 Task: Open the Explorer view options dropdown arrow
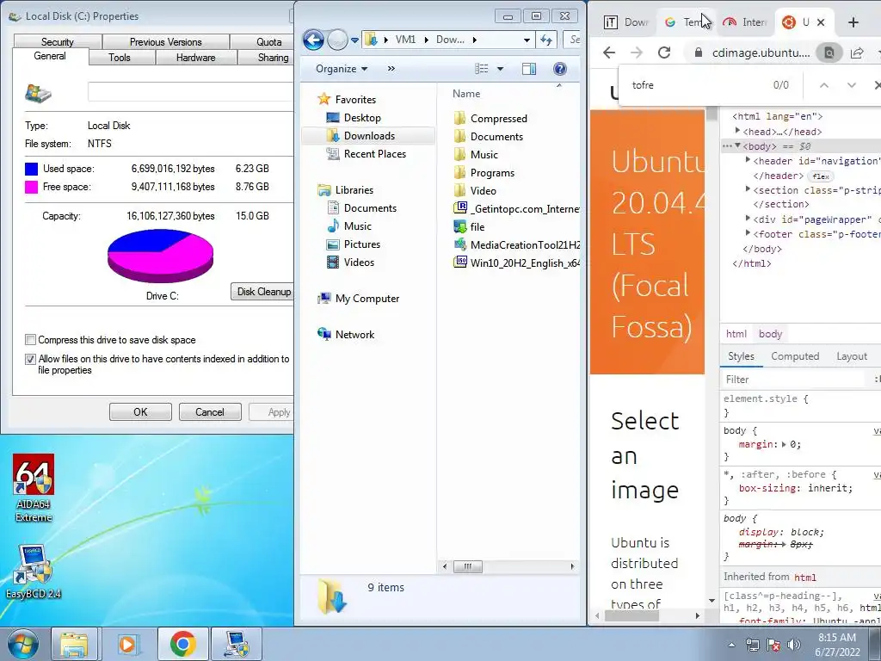500,69
